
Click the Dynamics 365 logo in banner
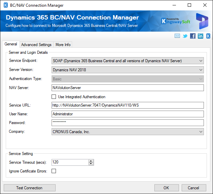click(x=202, y=21)
